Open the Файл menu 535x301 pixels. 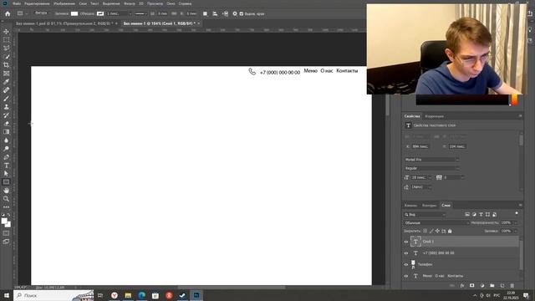17,3
